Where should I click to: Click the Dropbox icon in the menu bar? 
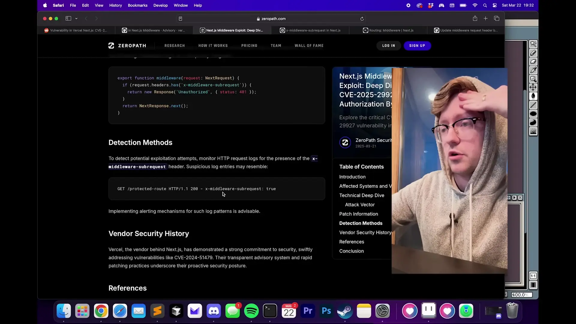(x=430, y=5)
